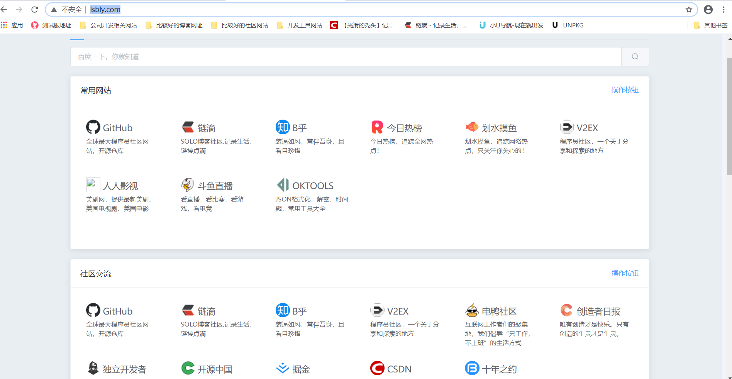Open the 今日热榜 title link
Viewport: 732px width, 379px height.
(404, 128)
